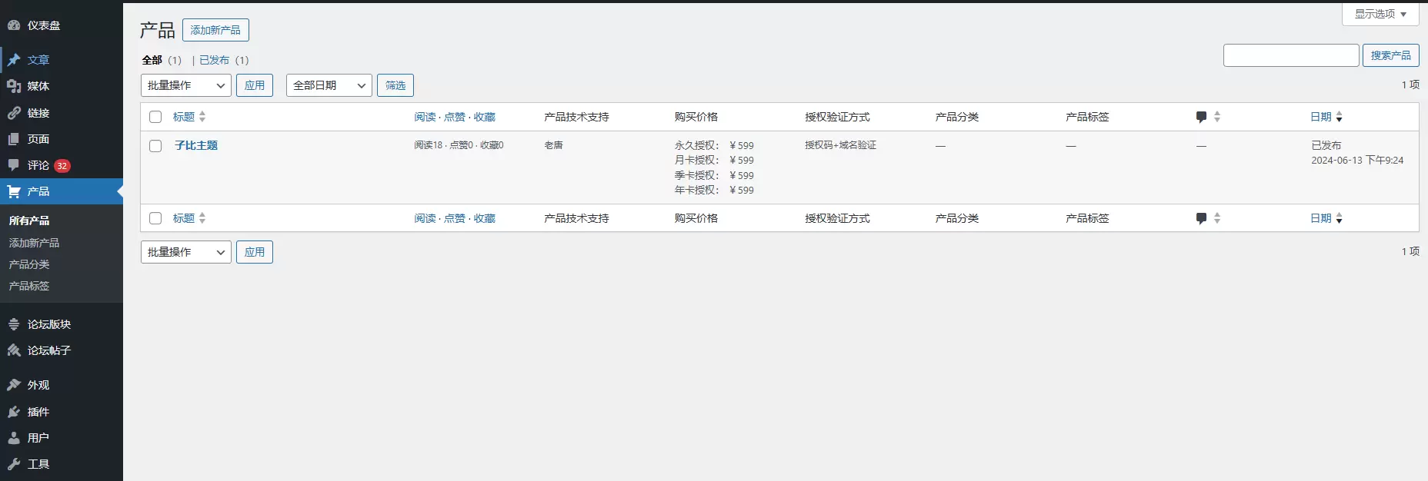Open the 用户 users icon
Viewport: 1428px width, 481px height.
[14, 438]
